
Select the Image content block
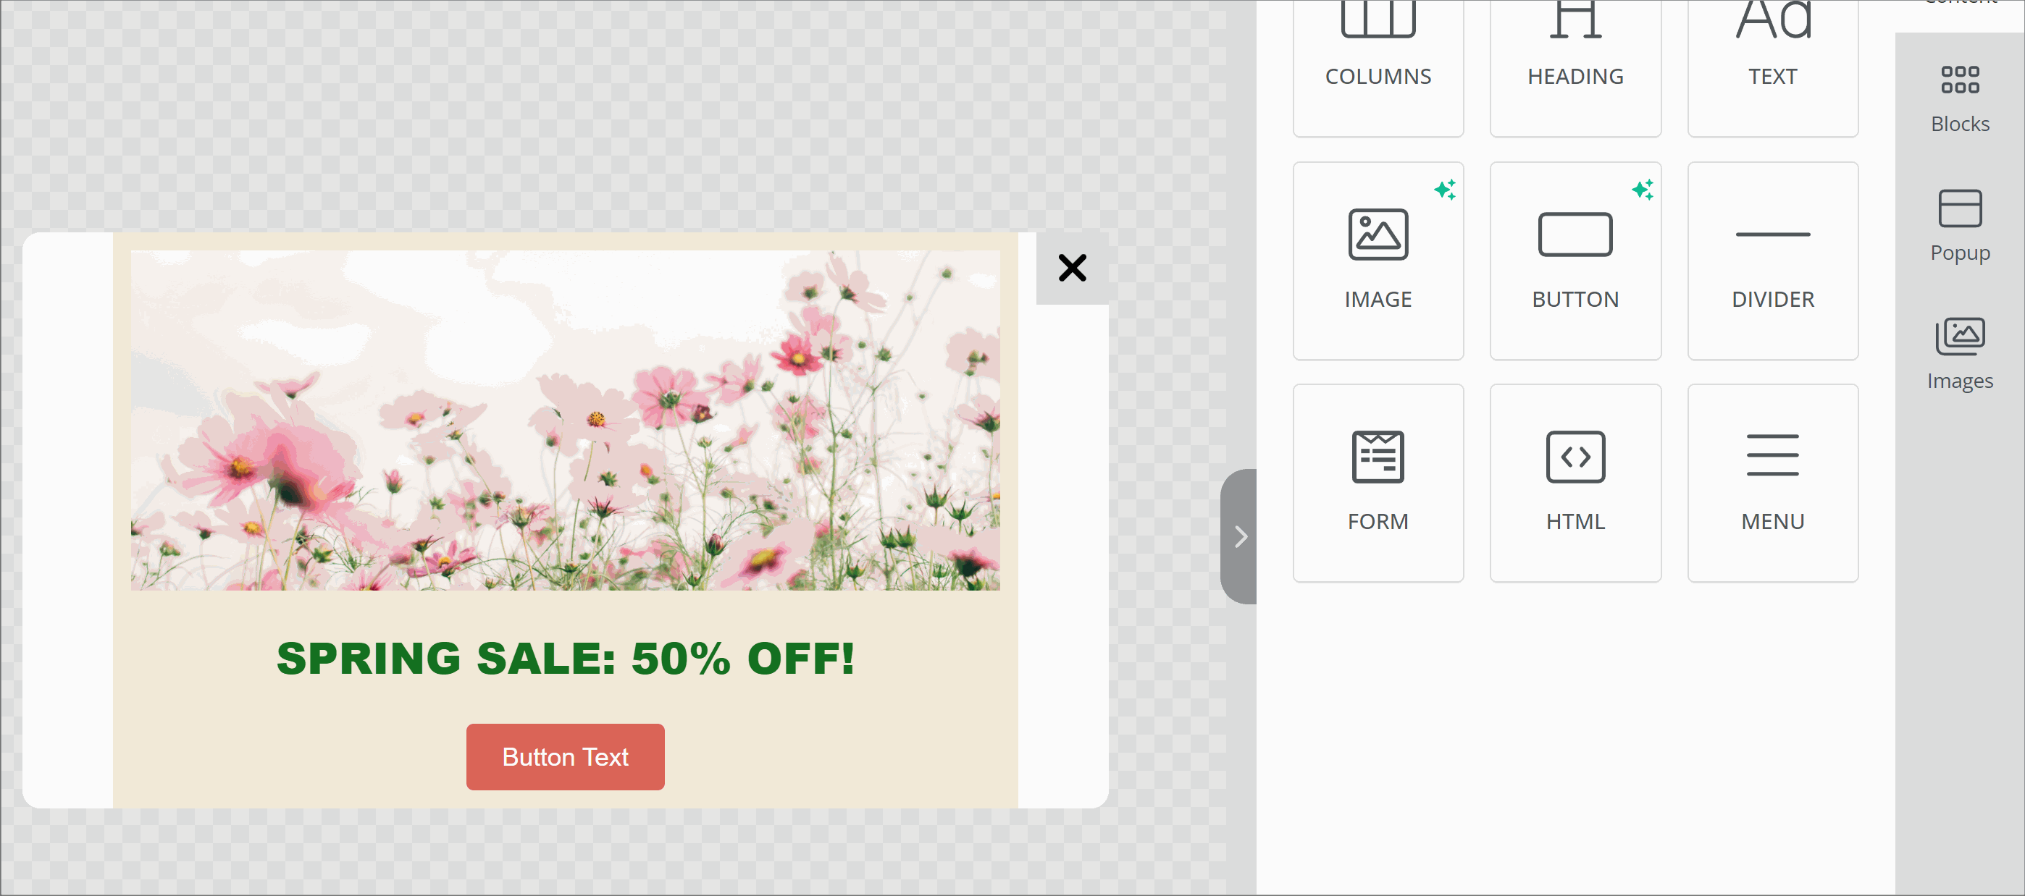point(1378,261)
